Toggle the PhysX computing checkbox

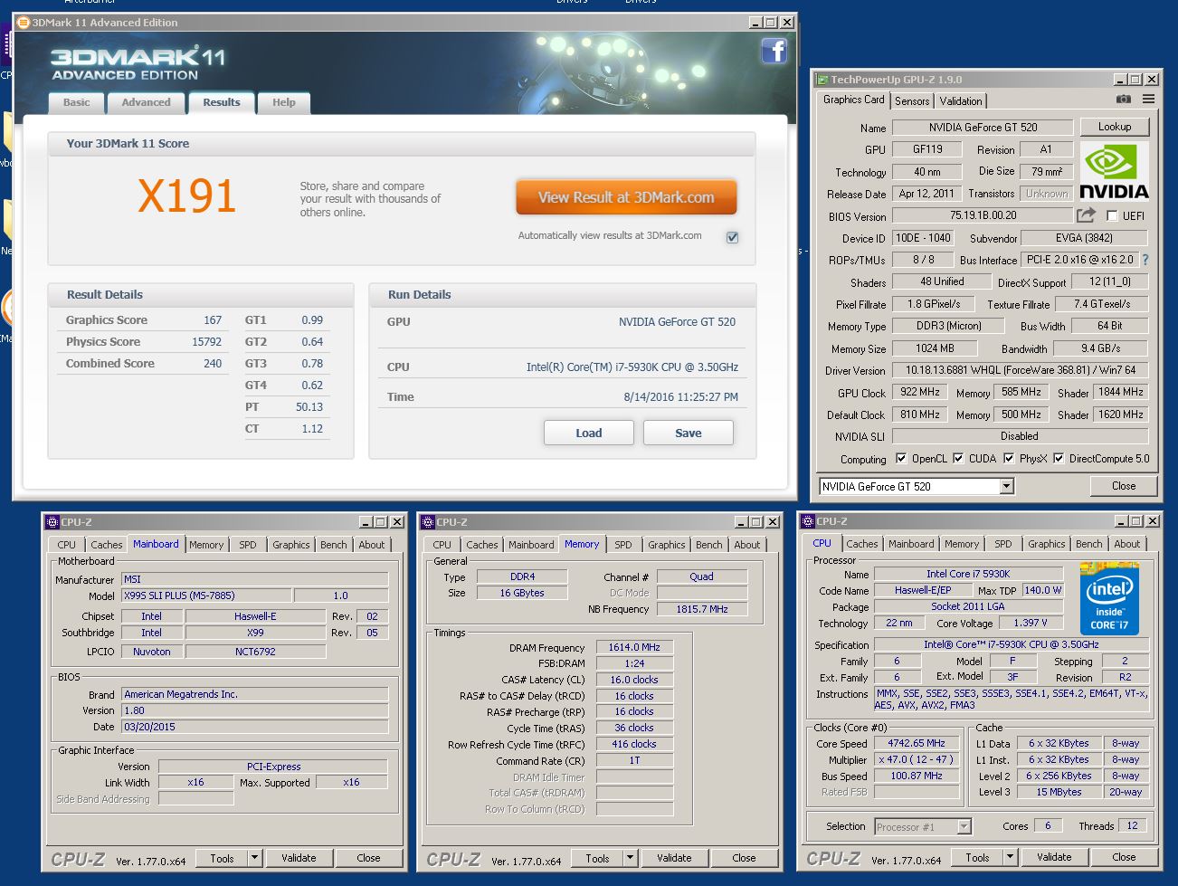point(1009,459)
